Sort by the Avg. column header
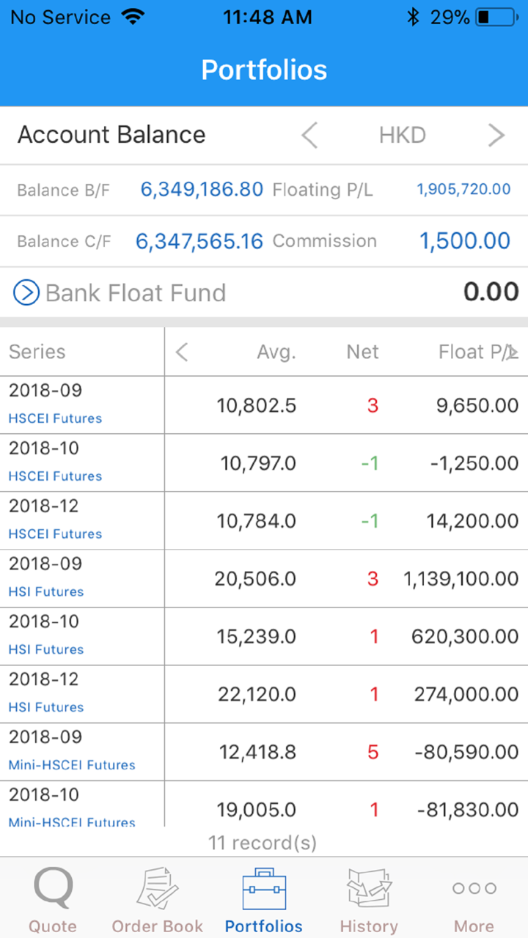 tap(276, 352)
